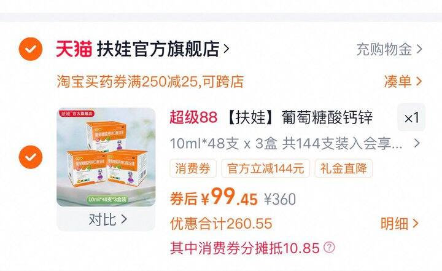Viewport: 442px width, 271px height.
Task: Click the arrow beside 凑单
Action: (x=419, y=82)
